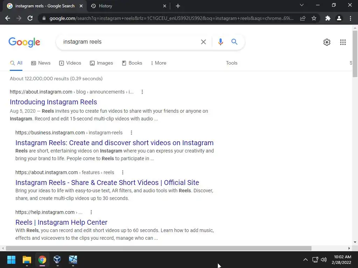The height and width of the screenshot is (268, 358).
Task: Open Instagram Reels: Create and discover short videos link
Action: (114, 143)
